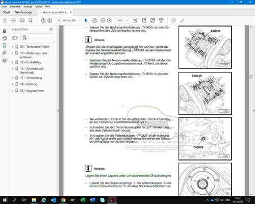Open the page thumbnails sidebar icon
255x204 pixels.
coord(5,38)
